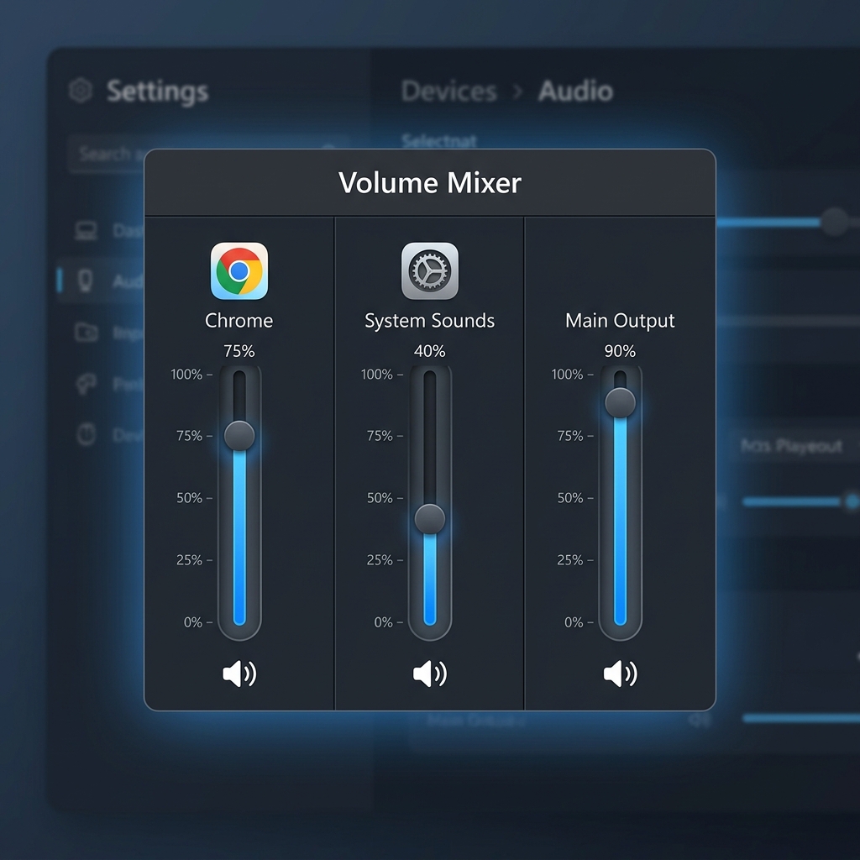Click 50% tick on Main Output scale
Image resolution: width=860 pixels, height=860 pixels.
click(574, 498)
